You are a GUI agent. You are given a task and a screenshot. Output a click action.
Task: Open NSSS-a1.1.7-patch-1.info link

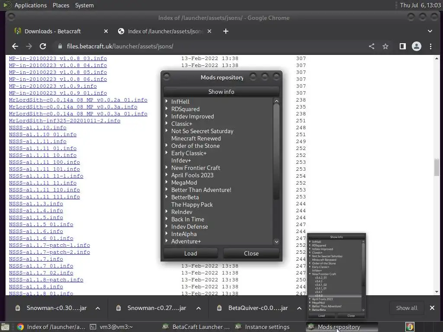(x=49, y=246)
